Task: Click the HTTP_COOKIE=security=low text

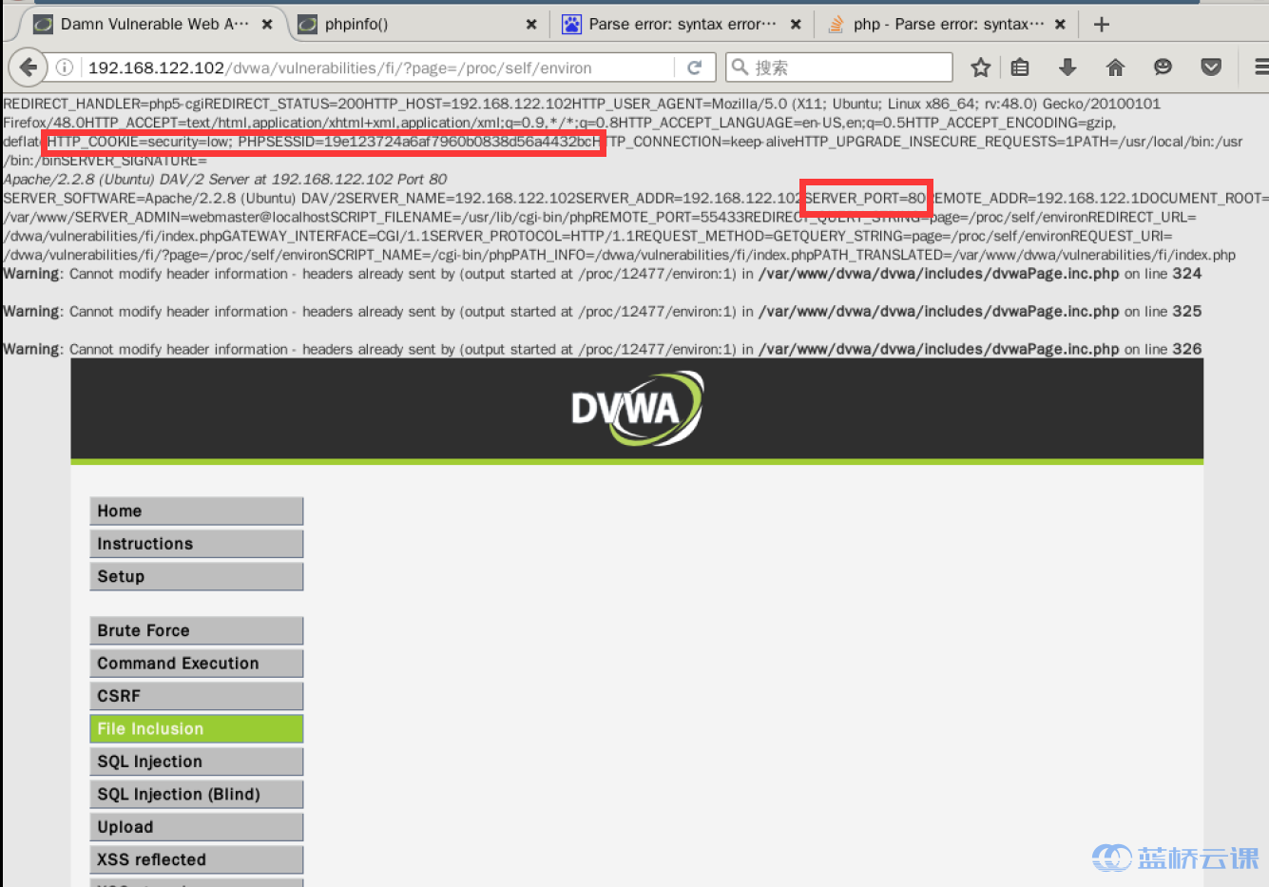Action: pyautogui.click(x=140, y=142)
